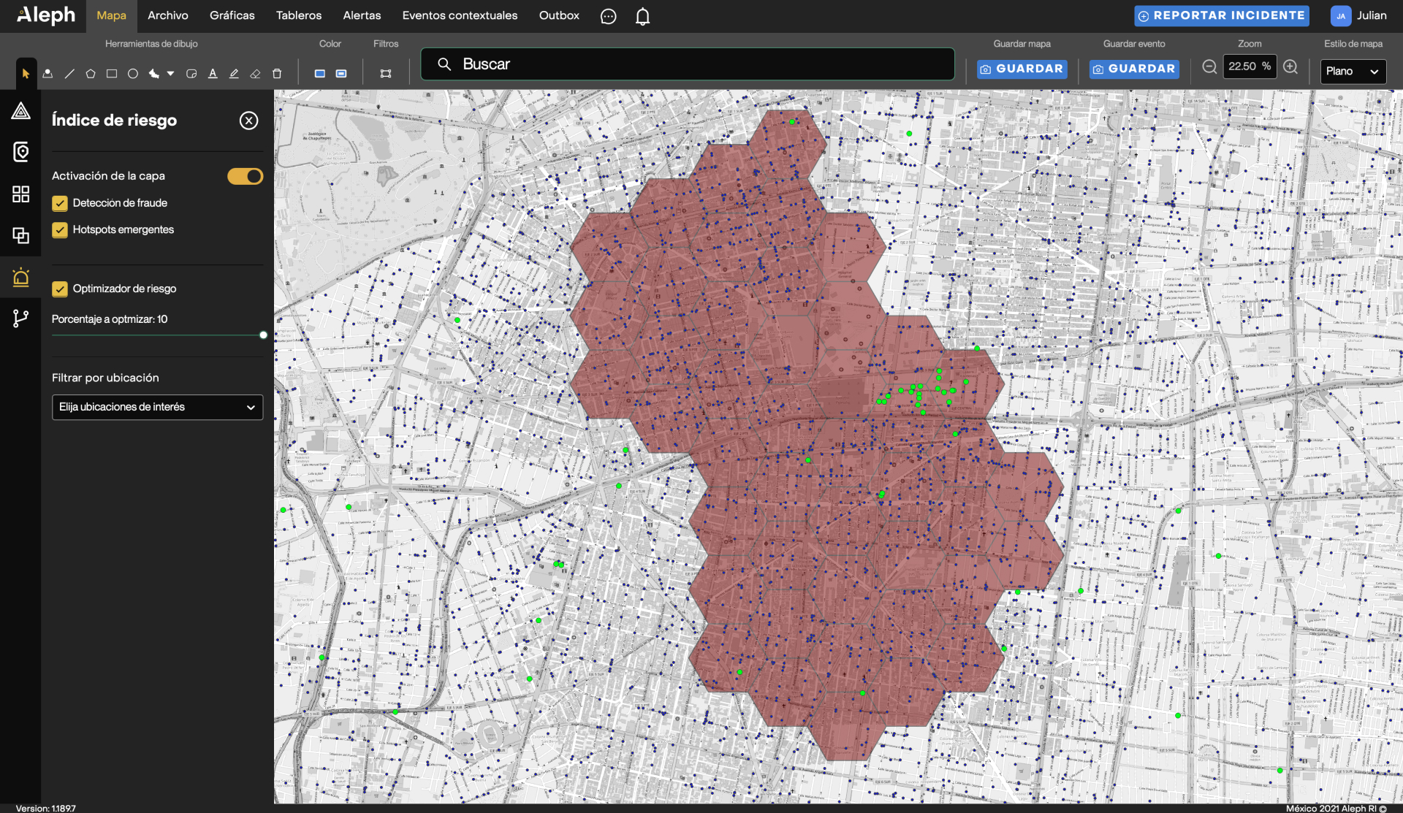Open Elija ubicaciones de interés dropdown

coord(157,407)
